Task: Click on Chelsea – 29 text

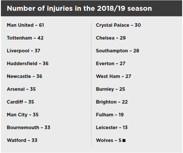Action: 111,38
